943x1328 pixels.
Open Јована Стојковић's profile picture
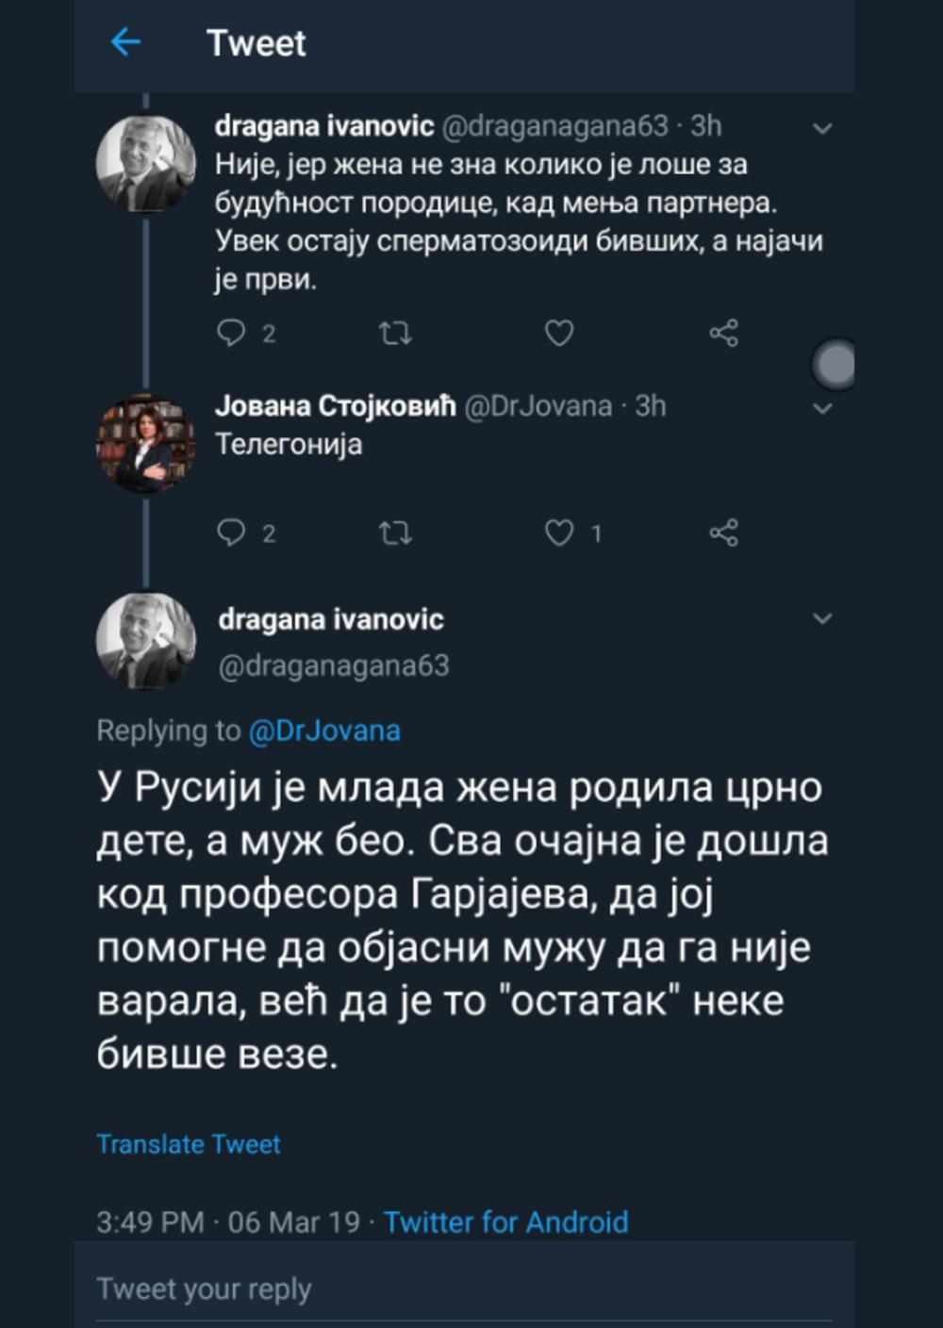click(145, 444)
